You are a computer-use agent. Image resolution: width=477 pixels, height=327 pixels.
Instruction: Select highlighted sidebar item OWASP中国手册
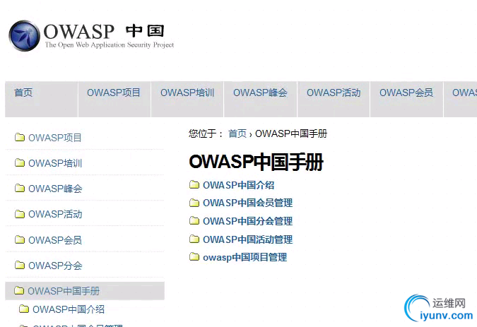click(x=85, y=291)
